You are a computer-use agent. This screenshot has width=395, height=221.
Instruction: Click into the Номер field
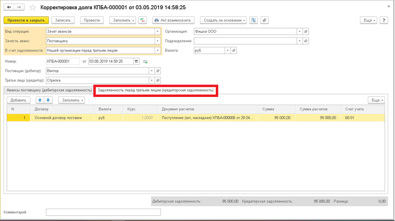click(x=63, y=61)
